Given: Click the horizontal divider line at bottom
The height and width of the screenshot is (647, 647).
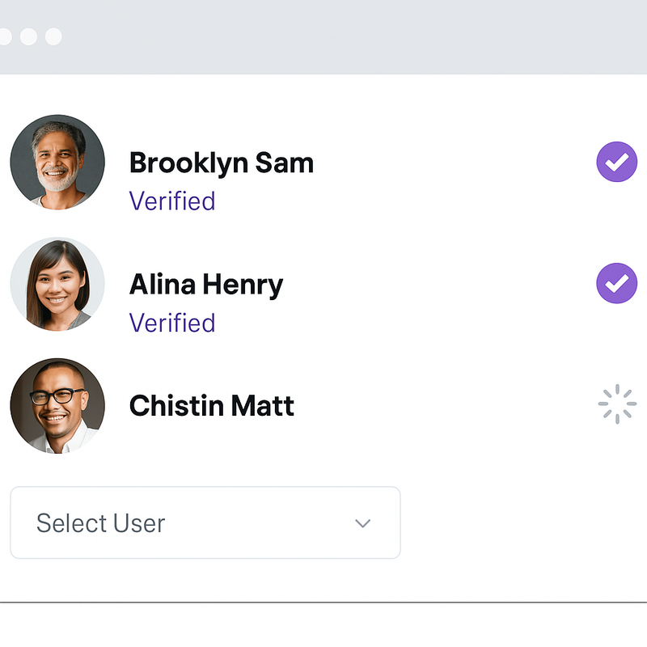Looking at the screenshot, I should (323, 603).
